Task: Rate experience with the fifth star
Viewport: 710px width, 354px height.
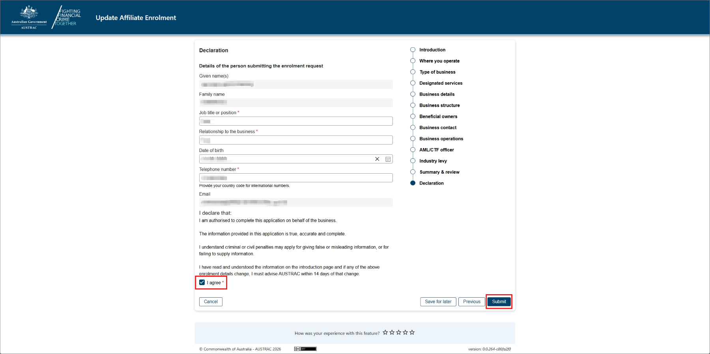Action: [412, 332]
